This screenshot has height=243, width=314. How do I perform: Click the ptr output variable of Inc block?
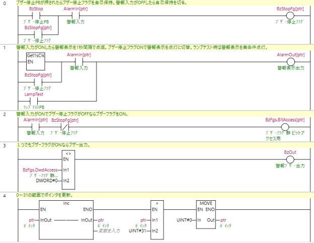[x=101, y=220]
